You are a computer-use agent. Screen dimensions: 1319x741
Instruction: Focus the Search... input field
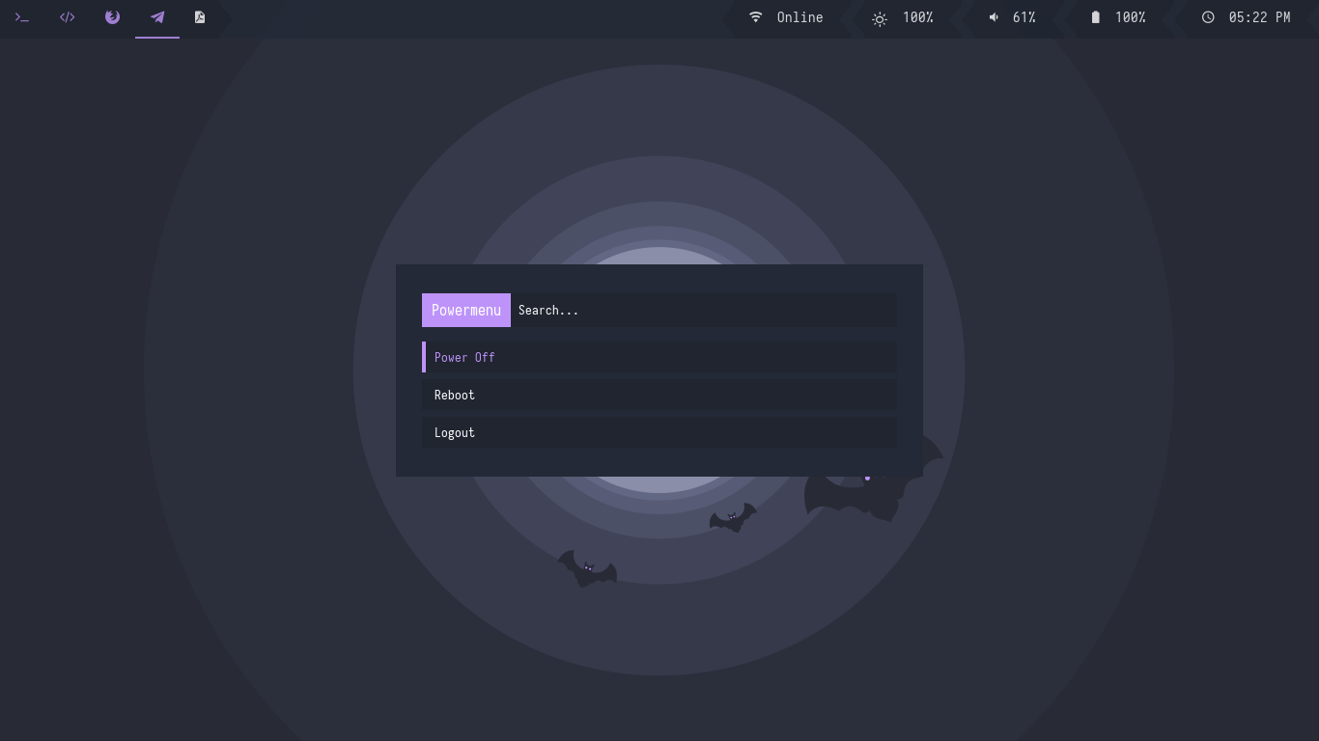(x=704, y=310)
